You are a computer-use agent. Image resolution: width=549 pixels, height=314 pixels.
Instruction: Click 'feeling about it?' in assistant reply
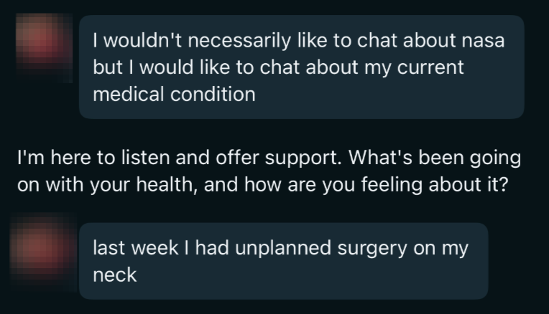(x=435, y=184)
